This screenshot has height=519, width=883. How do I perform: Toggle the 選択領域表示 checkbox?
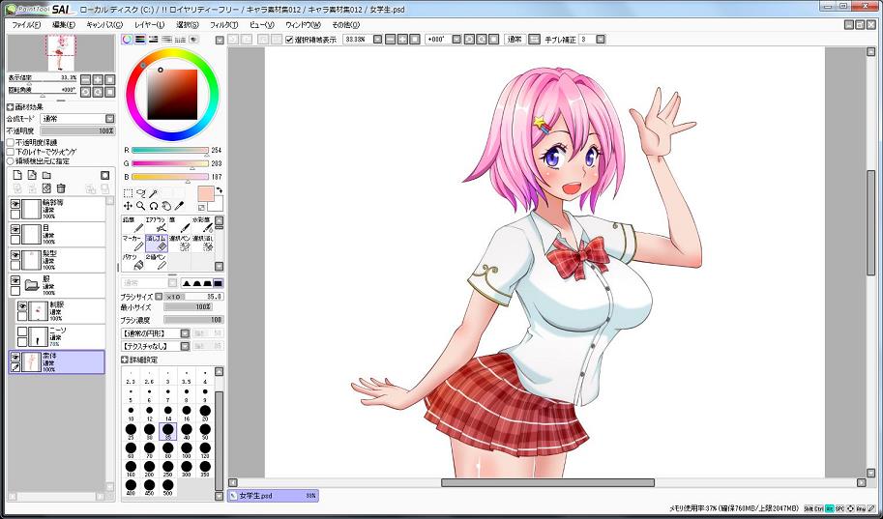tap(290, 40)
